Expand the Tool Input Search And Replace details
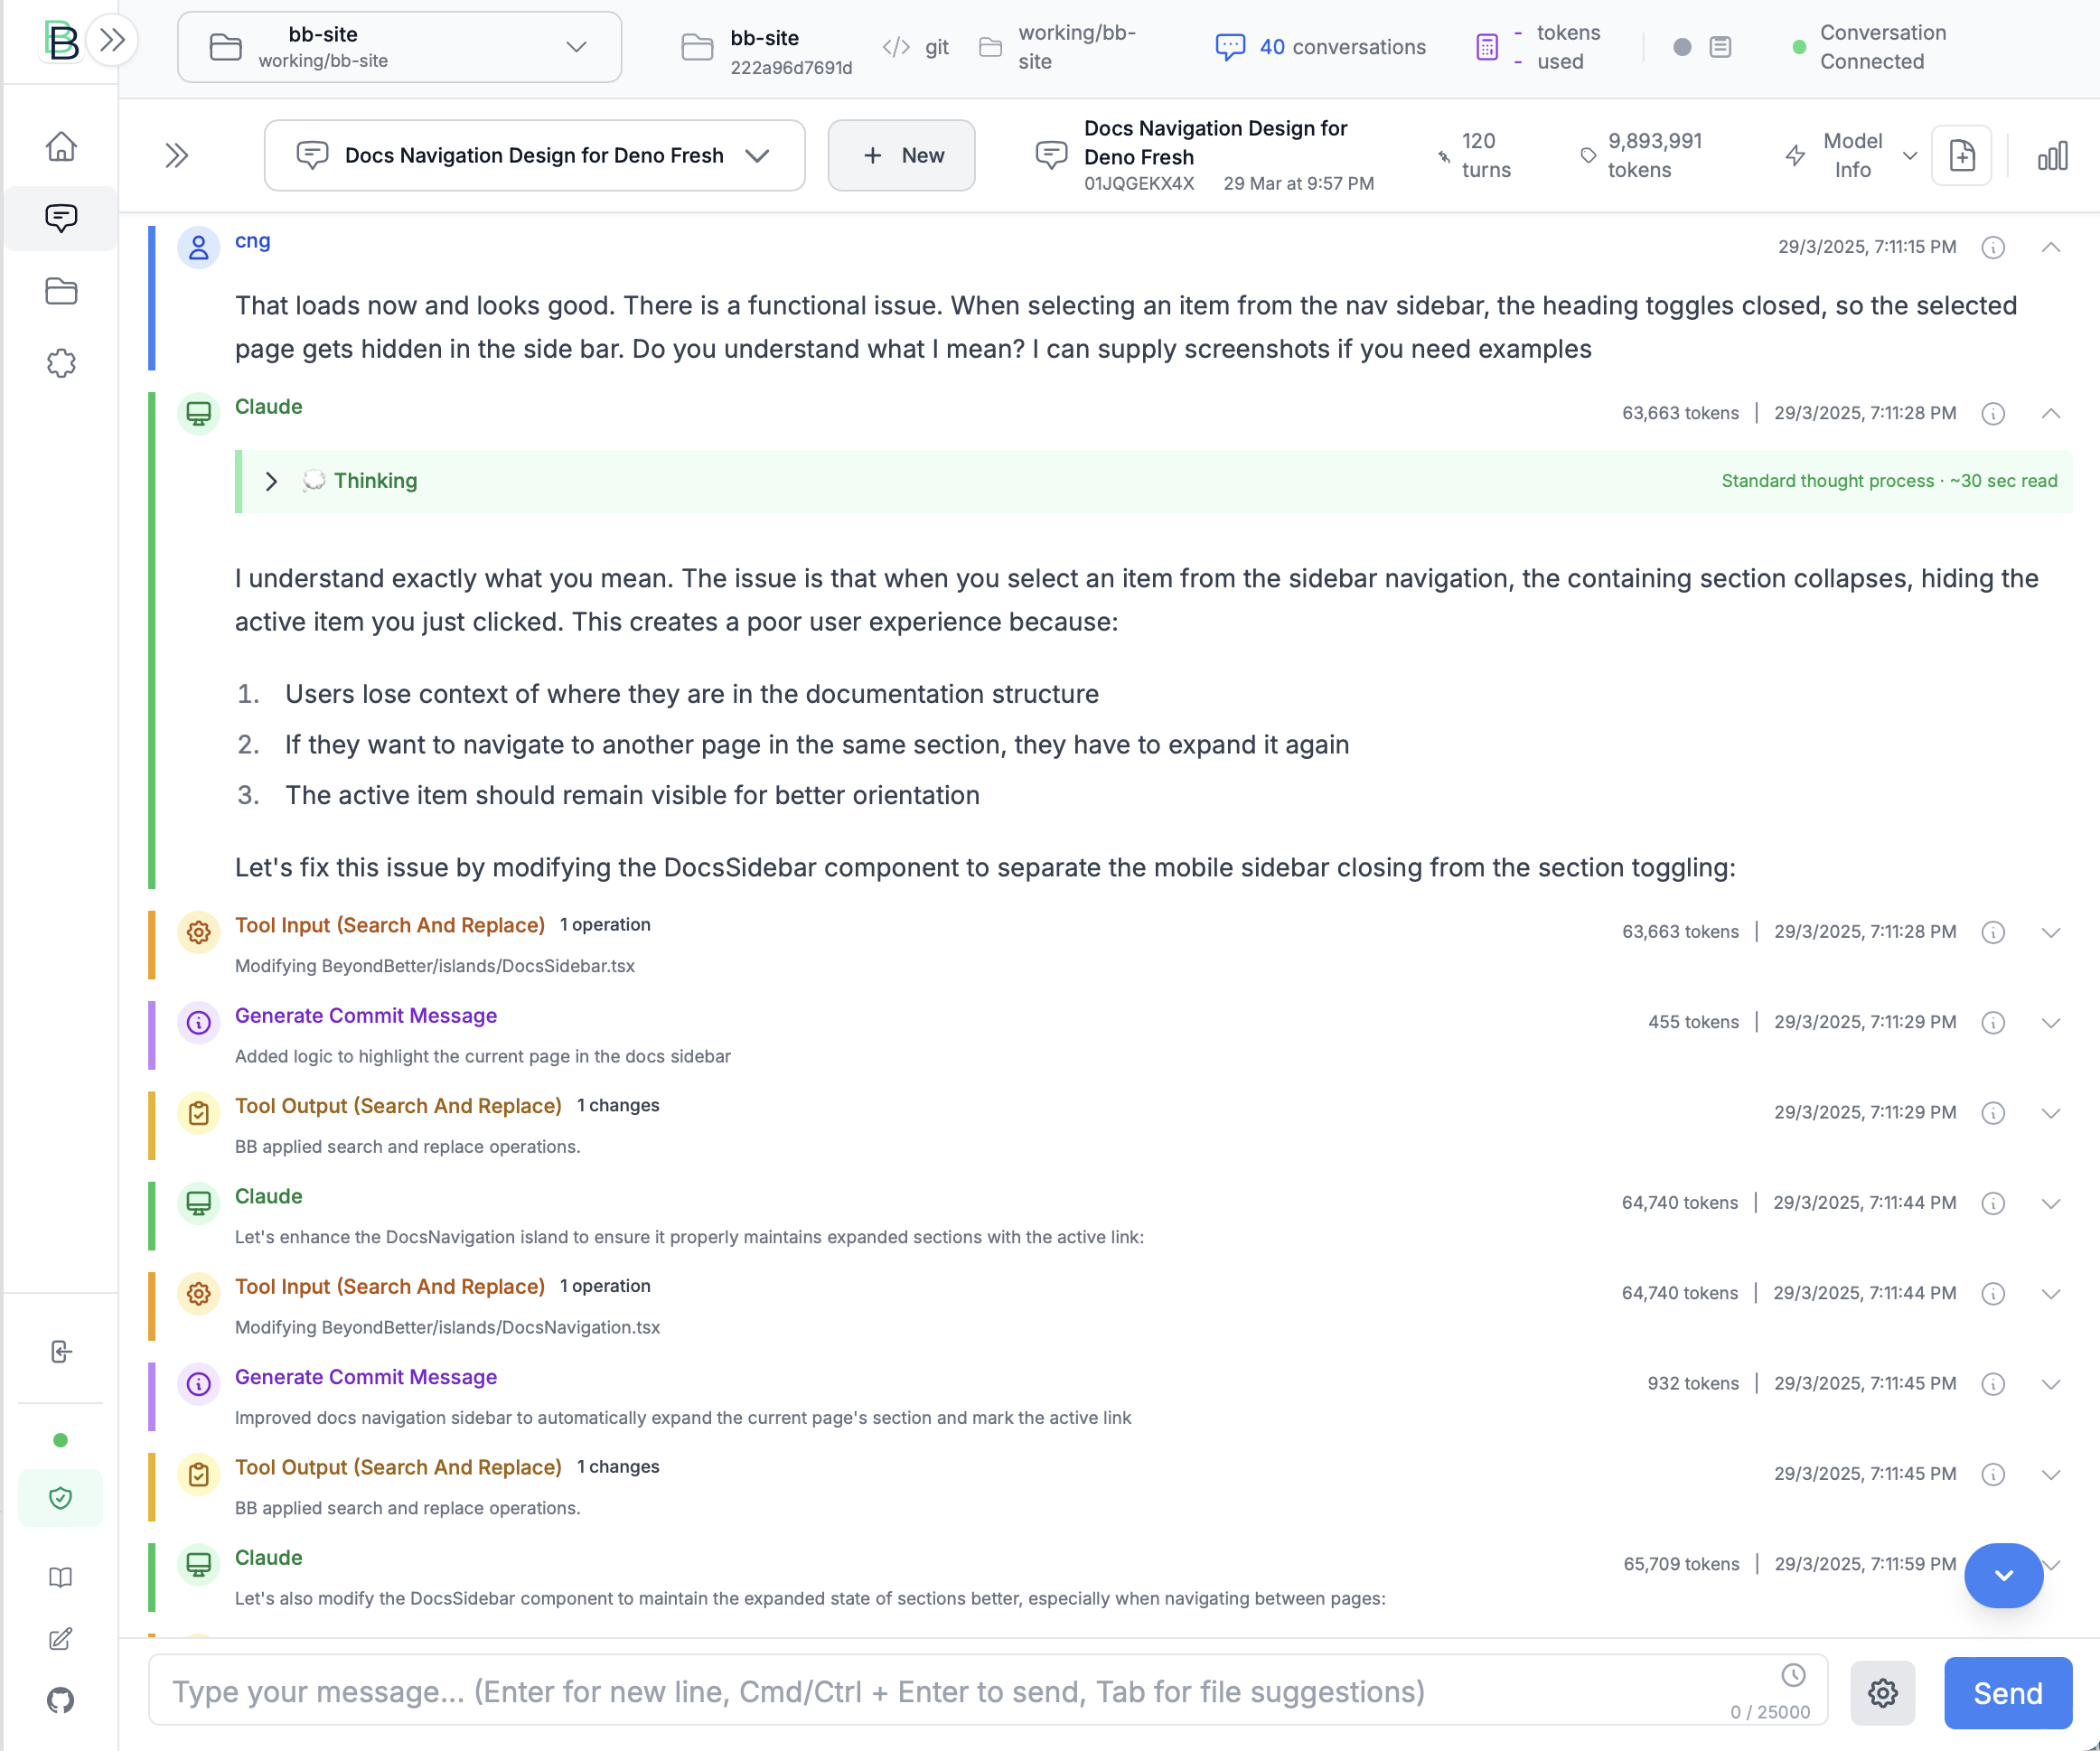This screenshot has width=2100, height=1751. (x=2051, y=932)
